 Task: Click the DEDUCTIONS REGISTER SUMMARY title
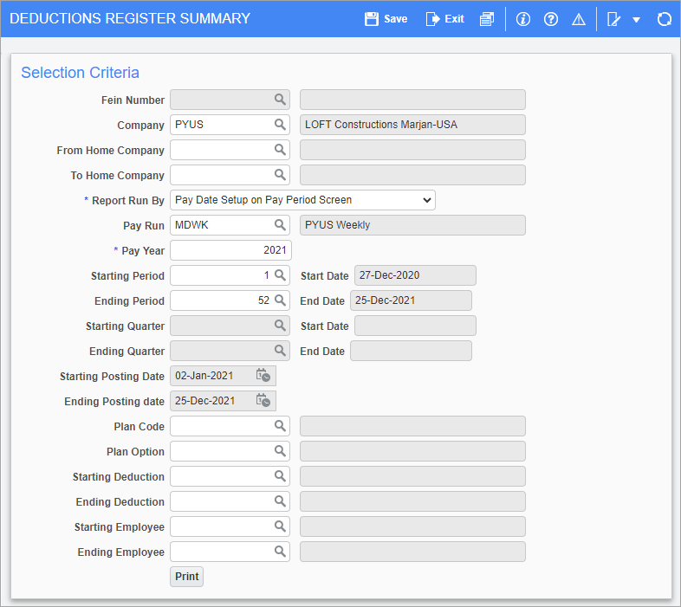point(130,19)
